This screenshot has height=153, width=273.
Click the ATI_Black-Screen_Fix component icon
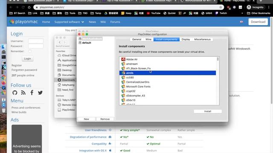point(123,68)
